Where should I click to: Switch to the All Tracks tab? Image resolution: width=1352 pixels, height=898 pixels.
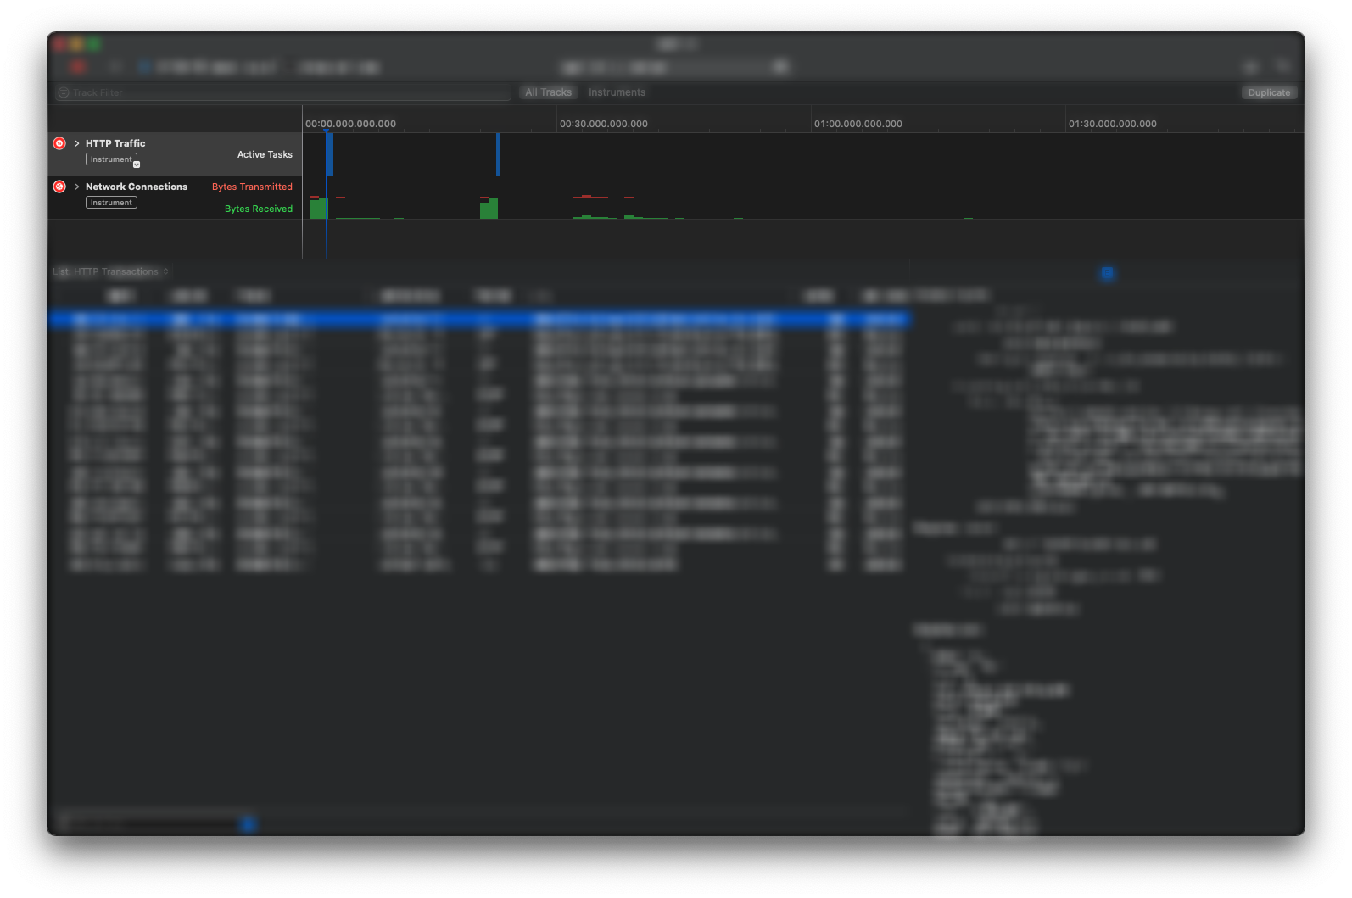tap(548, 92)
